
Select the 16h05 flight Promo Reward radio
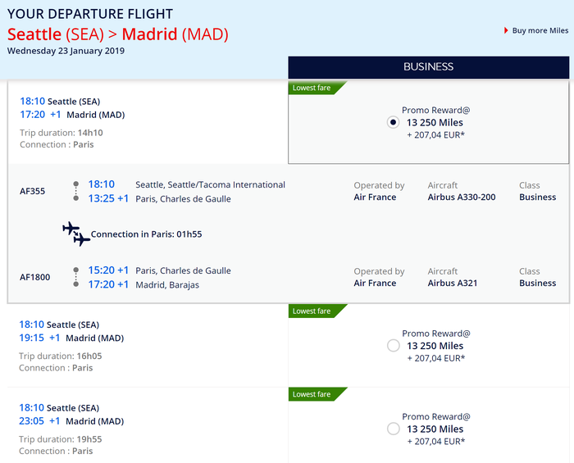pos(393,346)
